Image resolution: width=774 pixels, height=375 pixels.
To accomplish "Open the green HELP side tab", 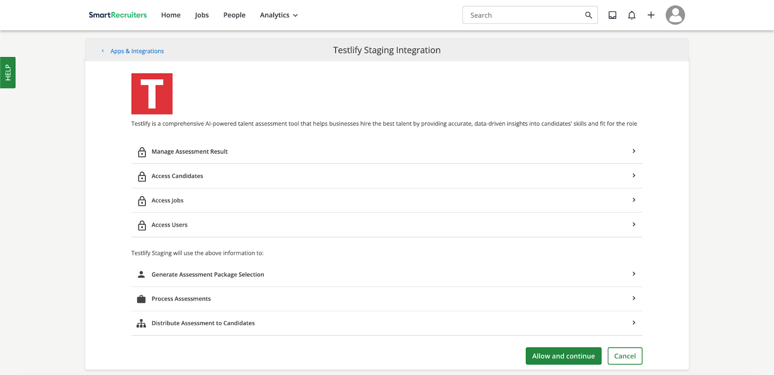I will [x=8, y=72].
